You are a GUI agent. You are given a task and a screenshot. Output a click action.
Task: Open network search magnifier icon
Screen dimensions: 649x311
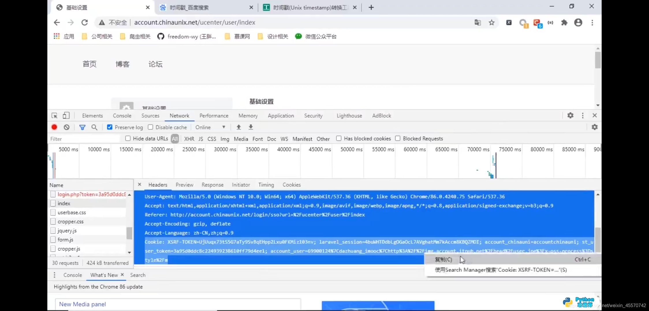click(94, 127)
